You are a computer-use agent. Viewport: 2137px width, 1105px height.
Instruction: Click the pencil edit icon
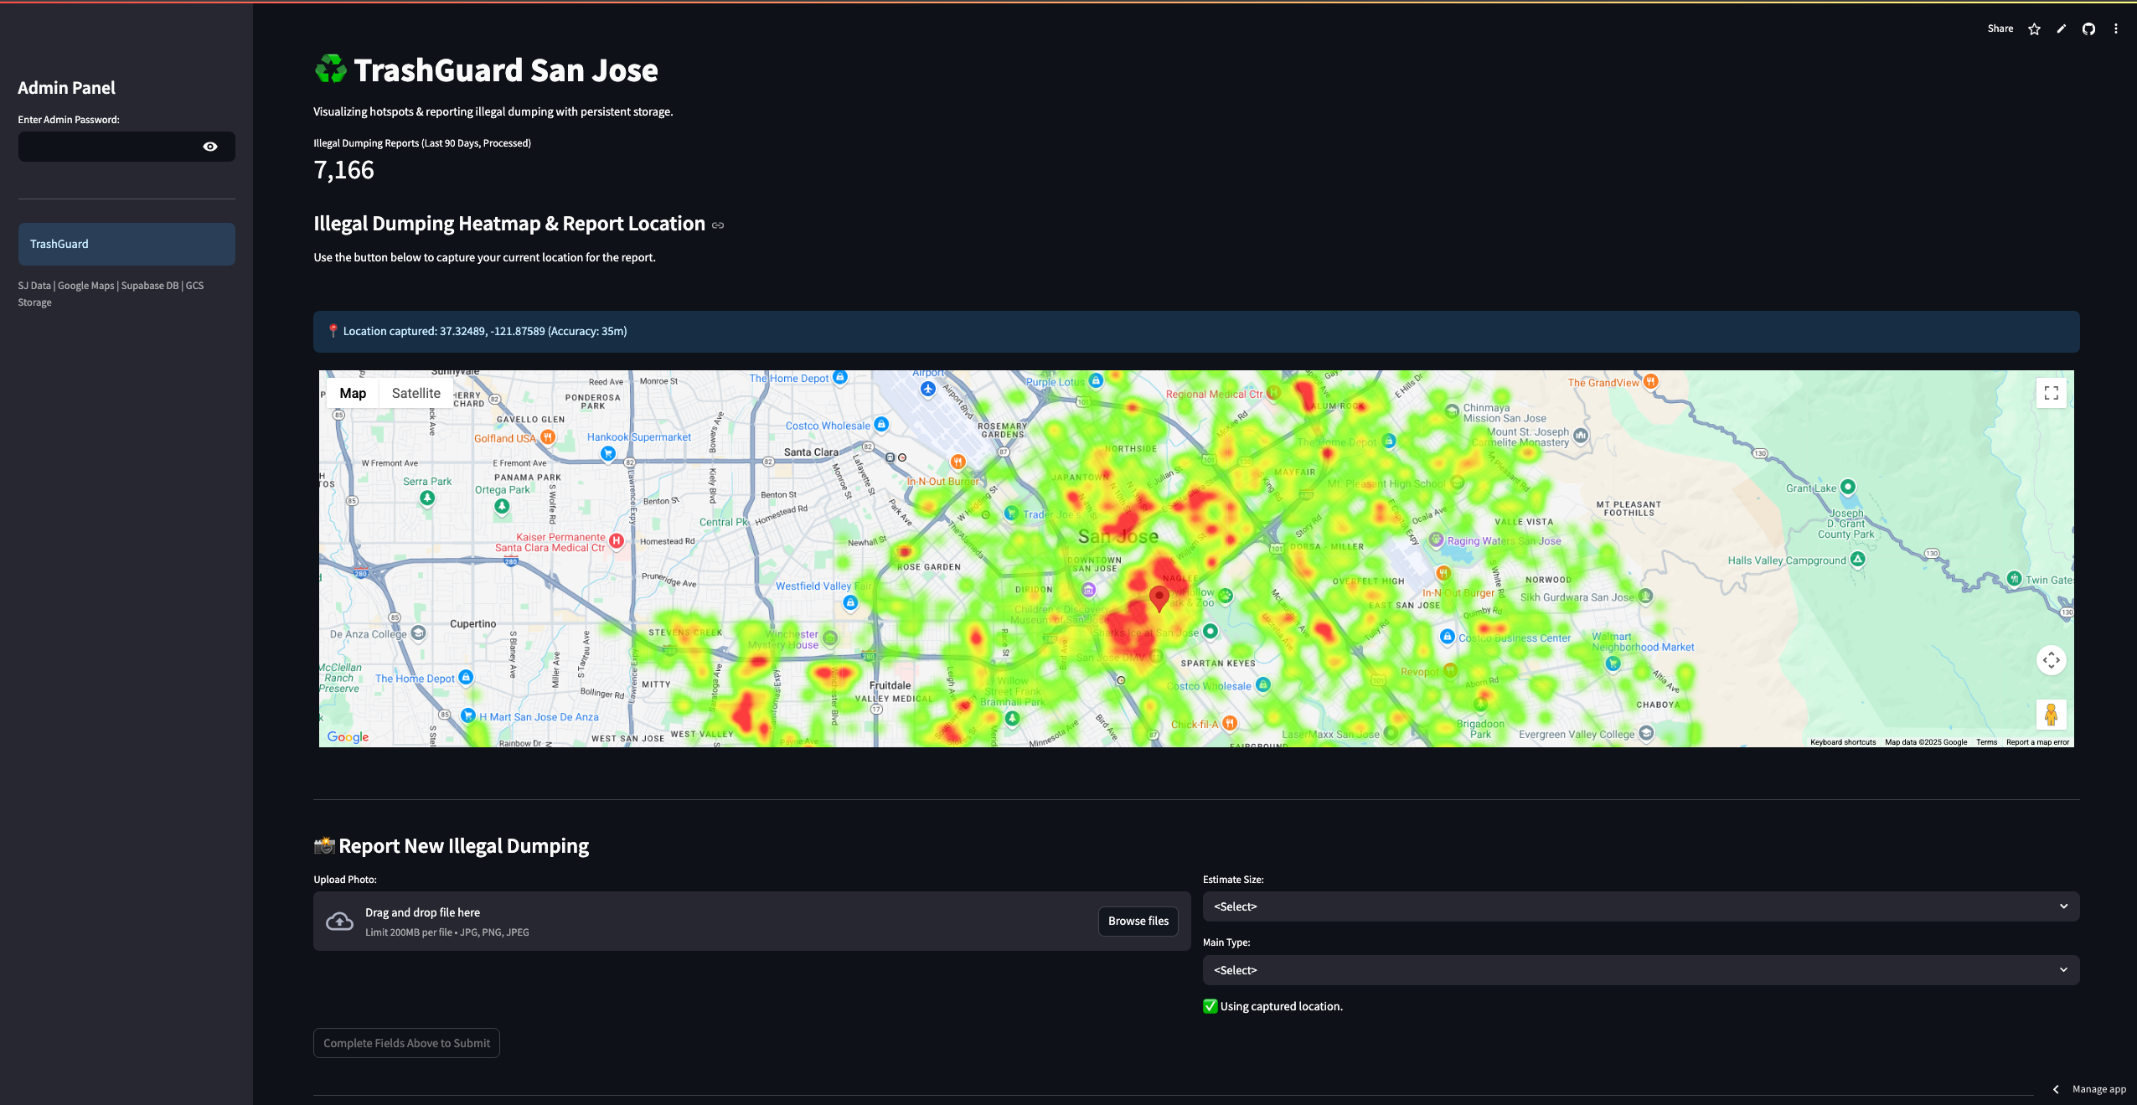(x=2062, y=29)
